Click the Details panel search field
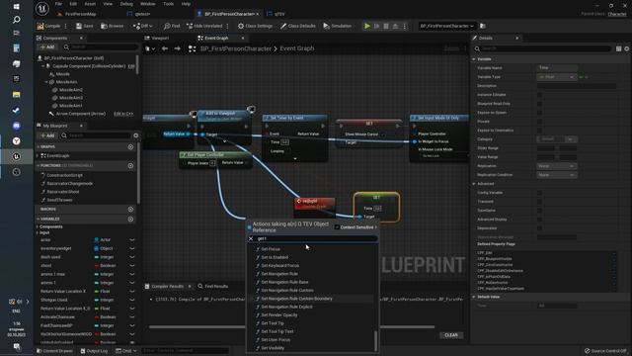 tap(542, 48)
